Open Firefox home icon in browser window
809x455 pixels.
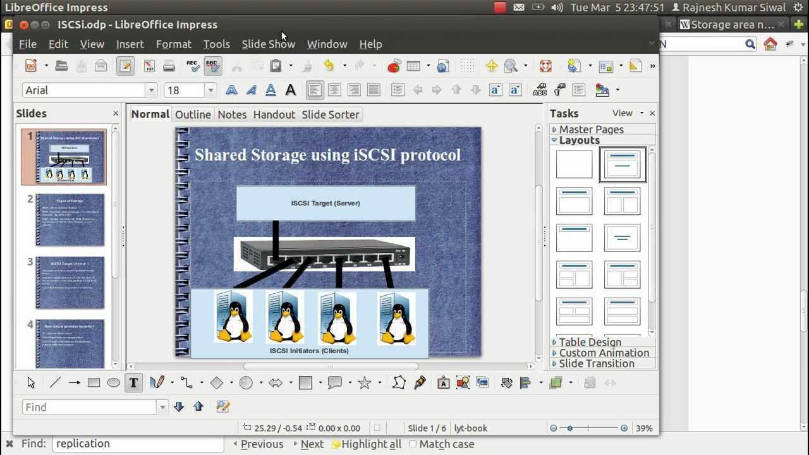click(x=770, y=44)
